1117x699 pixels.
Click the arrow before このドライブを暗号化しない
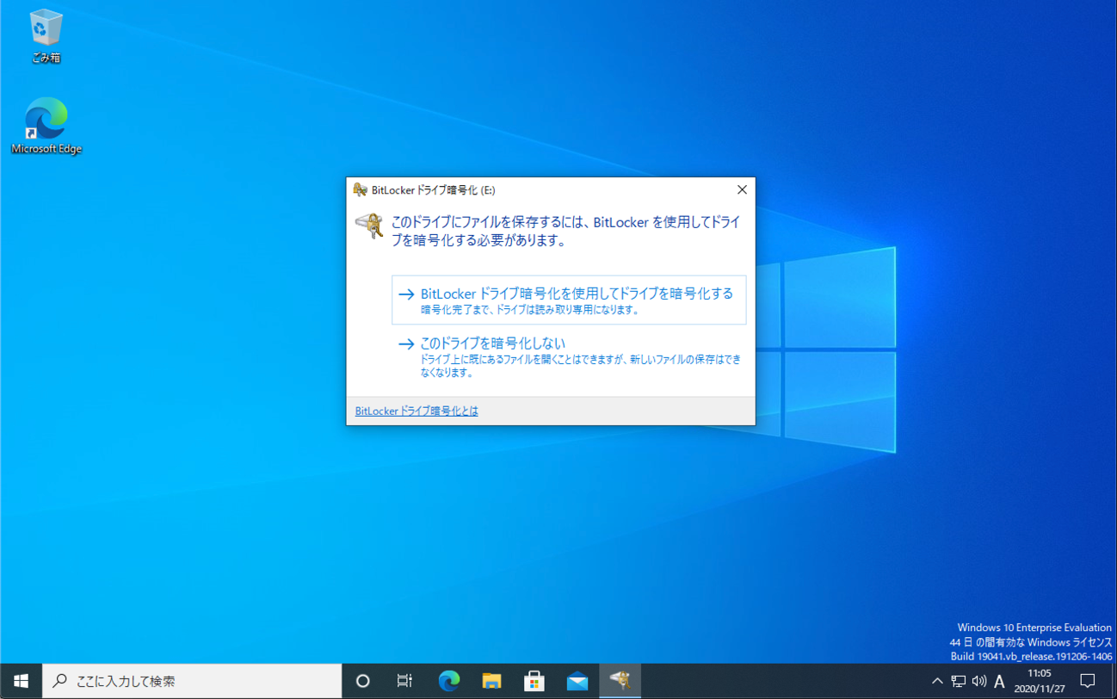406,343
